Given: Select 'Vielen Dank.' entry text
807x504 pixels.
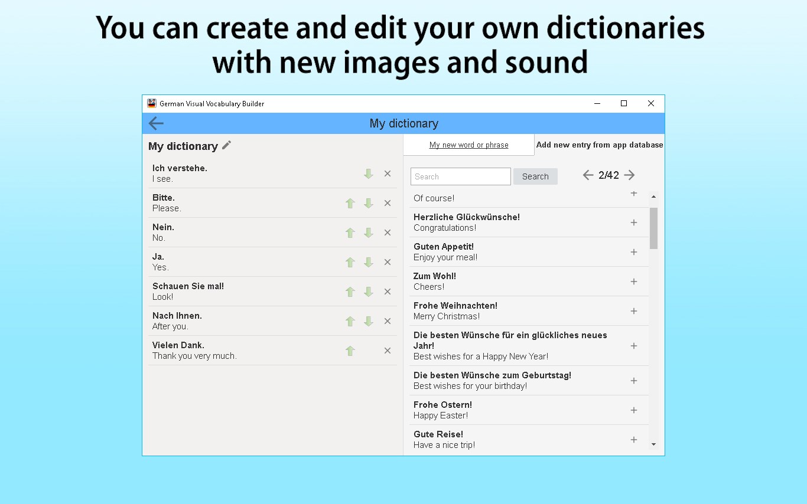Looking at the screenshot, I should (178, 345).
